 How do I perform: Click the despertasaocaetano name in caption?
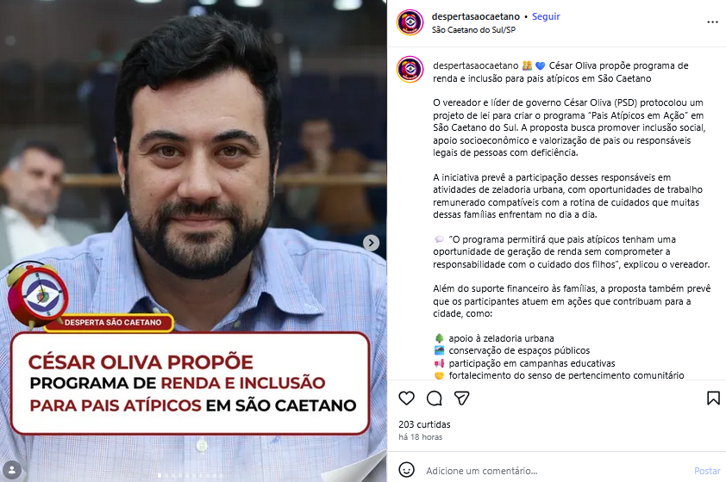pos(475,65)
